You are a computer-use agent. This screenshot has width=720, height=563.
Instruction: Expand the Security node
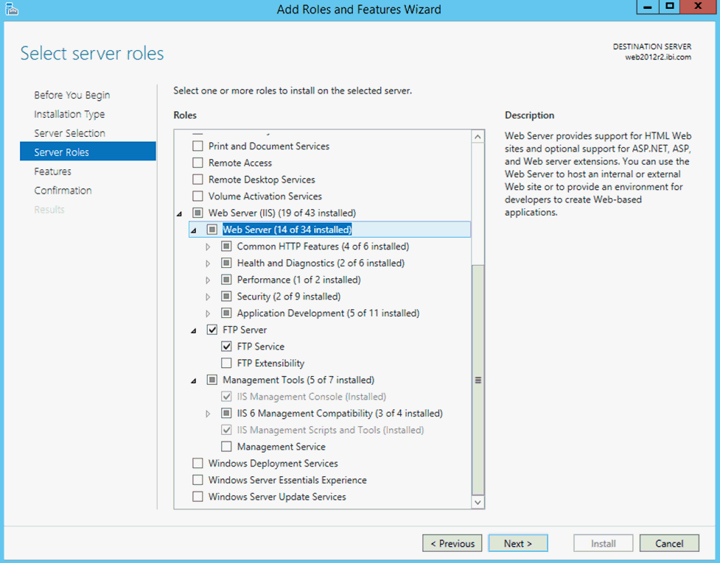208,297
